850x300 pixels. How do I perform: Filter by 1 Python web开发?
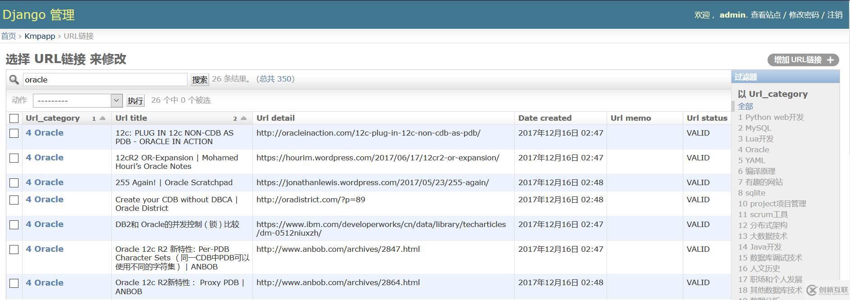(x=771, y=117)
